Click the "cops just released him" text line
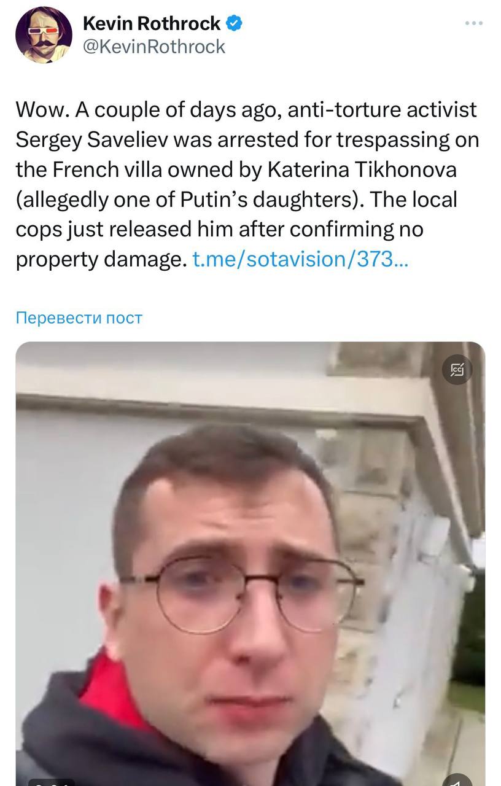501x786 pixels. (x=219, y=230)
